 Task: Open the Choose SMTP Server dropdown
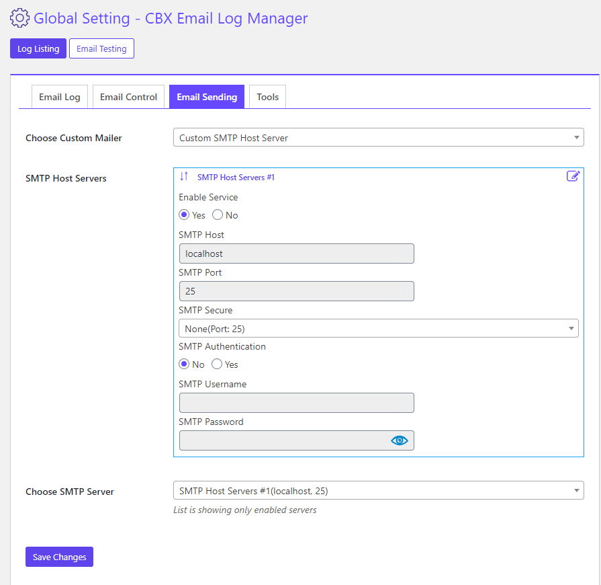pos(378,491)
